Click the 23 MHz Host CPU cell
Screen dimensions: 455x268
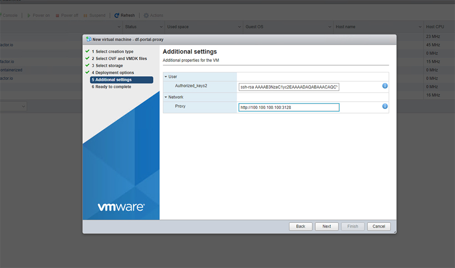click(433, 36)
